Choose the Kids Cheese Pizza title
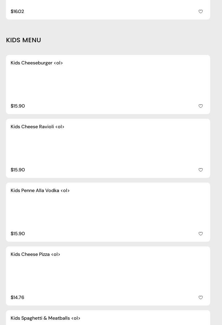The width and height of the screenshot is (222, 325). click(35, 254)
